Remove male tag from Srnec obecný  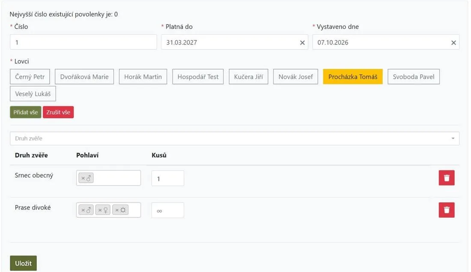click(83, 178)
